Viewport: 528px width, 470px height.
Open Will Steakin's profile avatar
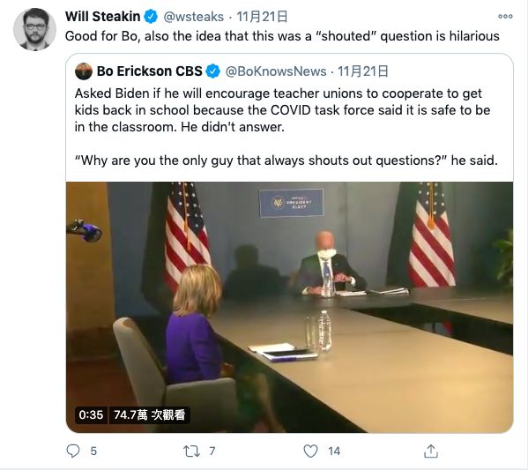coord(34,29)
